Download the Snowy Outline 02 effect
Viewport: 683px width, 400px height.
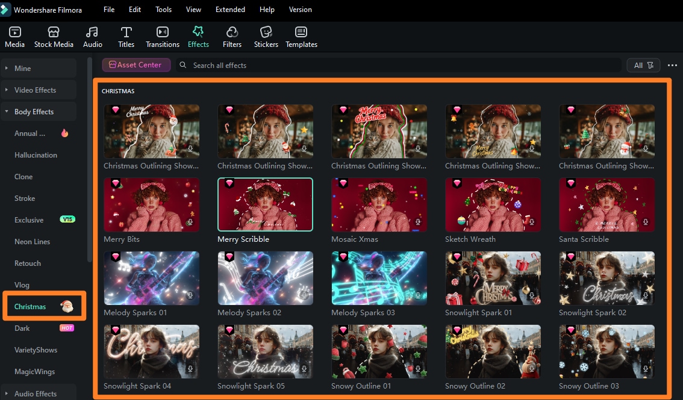tap(531, 369)
